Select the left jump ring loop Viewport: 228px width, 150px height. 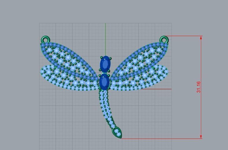(46, 39)
